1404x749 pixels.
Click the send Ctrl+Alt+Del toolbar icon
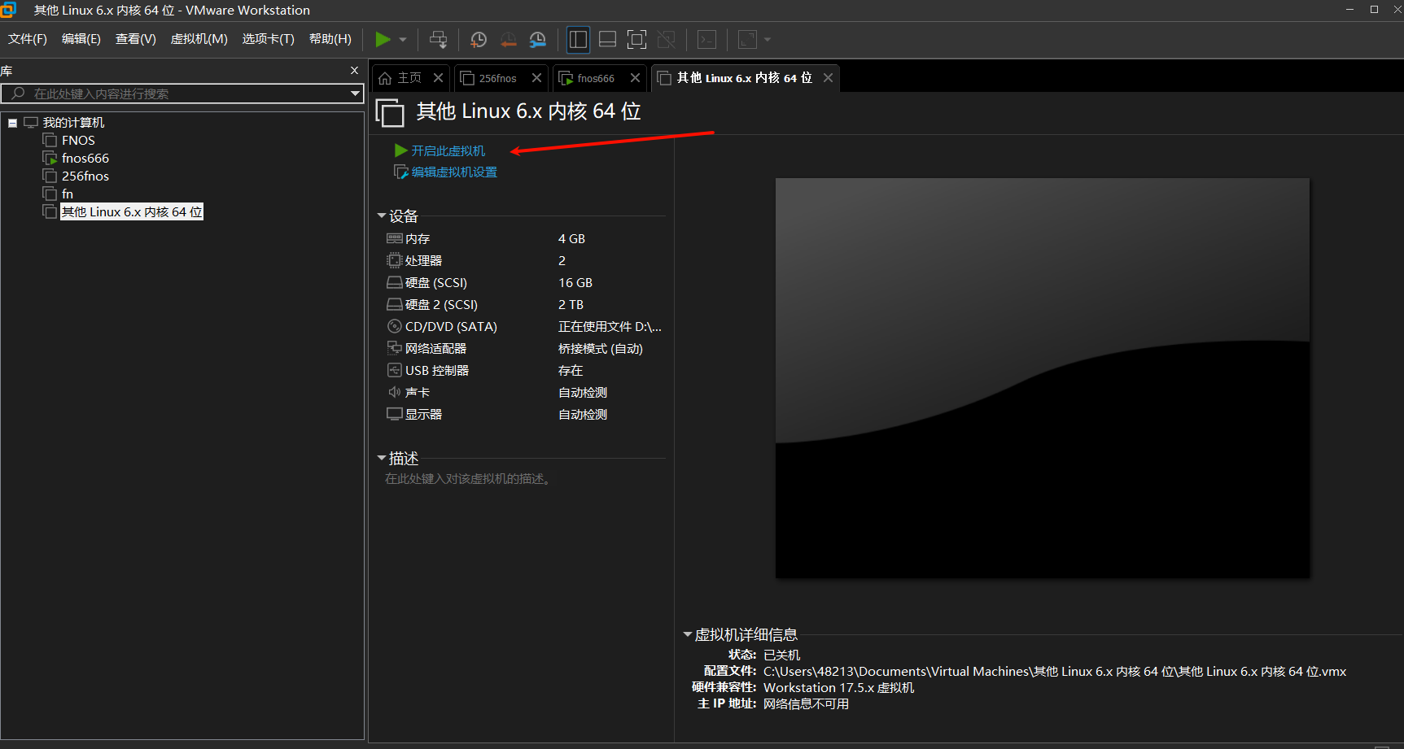[439, 39]
